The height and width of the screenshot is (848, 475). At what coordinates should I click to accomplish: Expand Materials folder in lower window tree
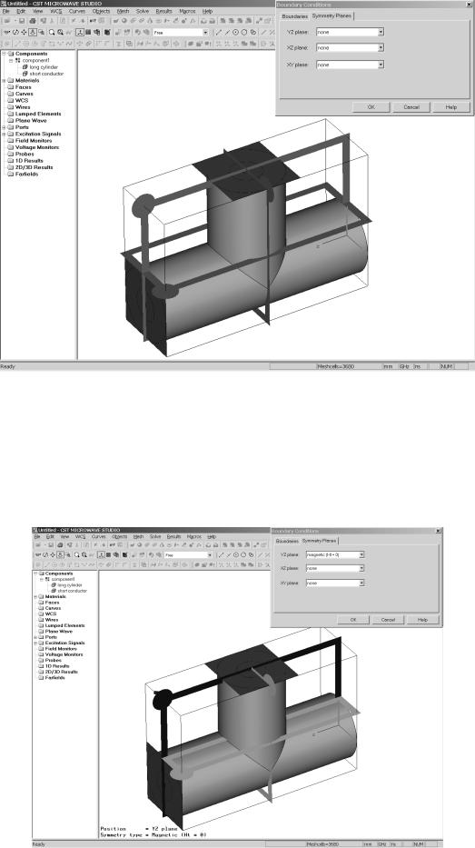35,596
